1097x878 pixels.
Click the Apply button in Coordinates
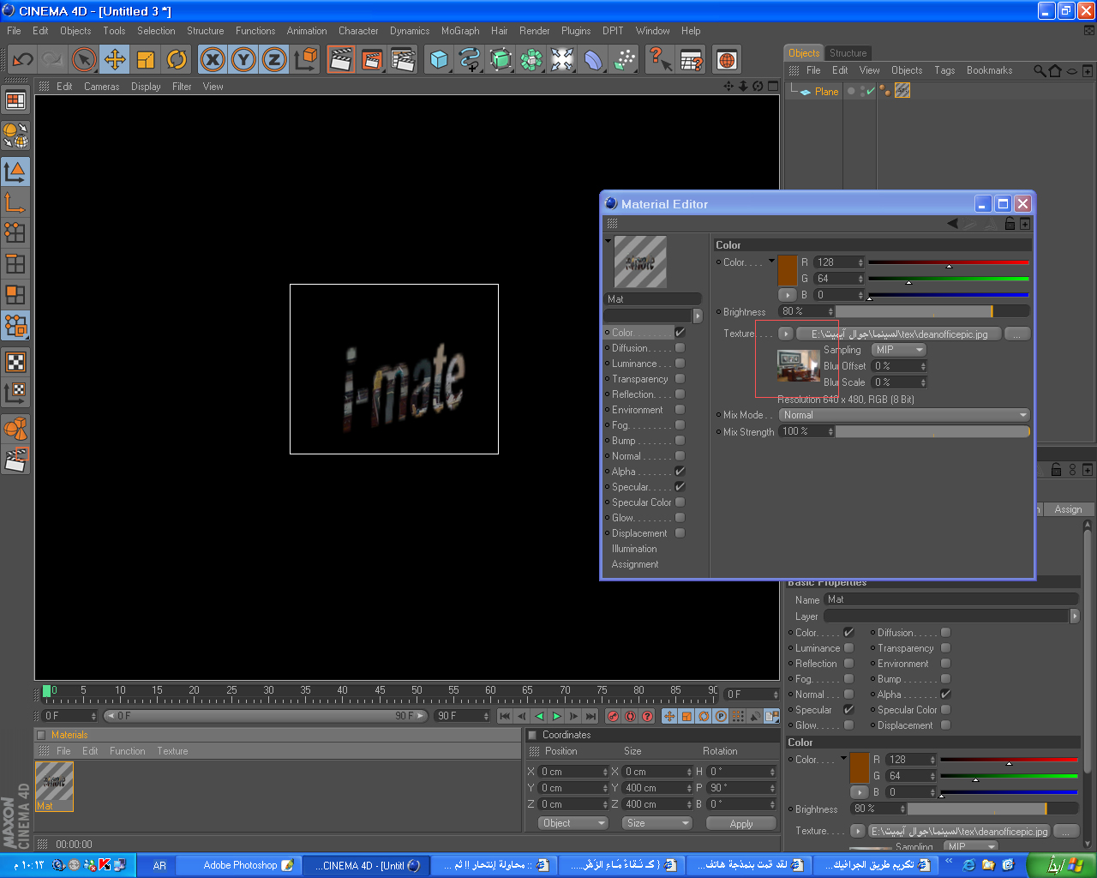[741, 823]
